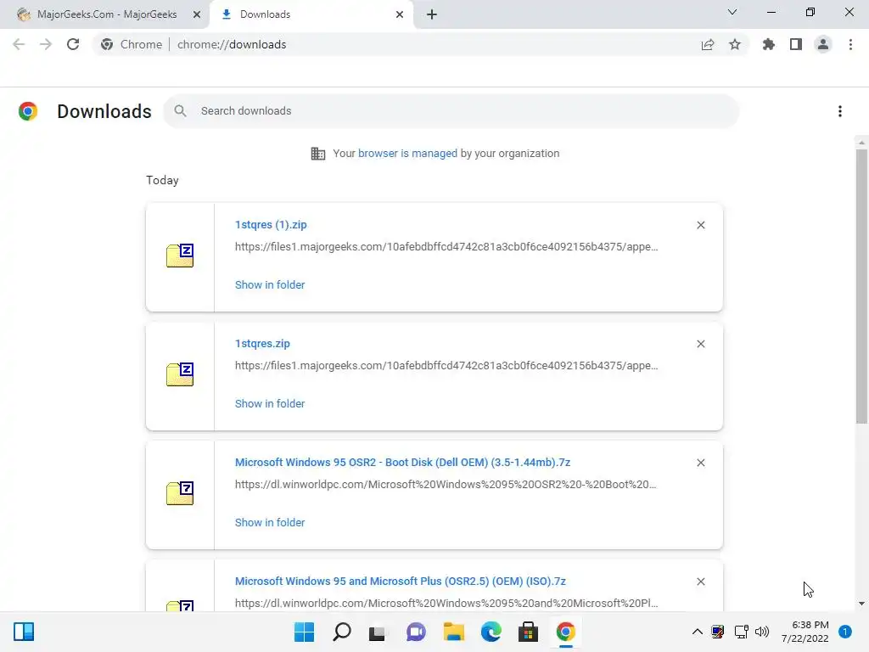Share this page icon in address bar

click(708, 44)
